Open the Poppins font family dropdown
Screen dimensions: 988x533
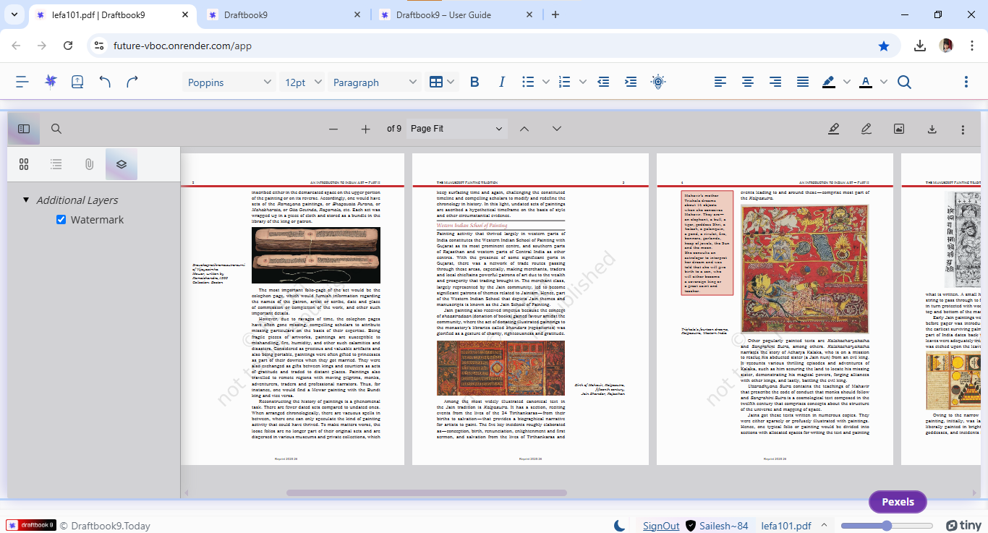point(229,82)
